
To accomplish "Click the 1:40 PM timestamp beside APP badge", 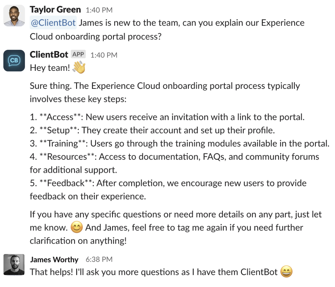I will [x=104, y=55].
